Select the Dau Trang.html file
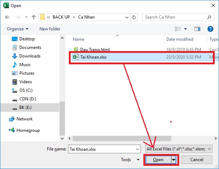The image size is (219, 169). (x=95, y=49)
